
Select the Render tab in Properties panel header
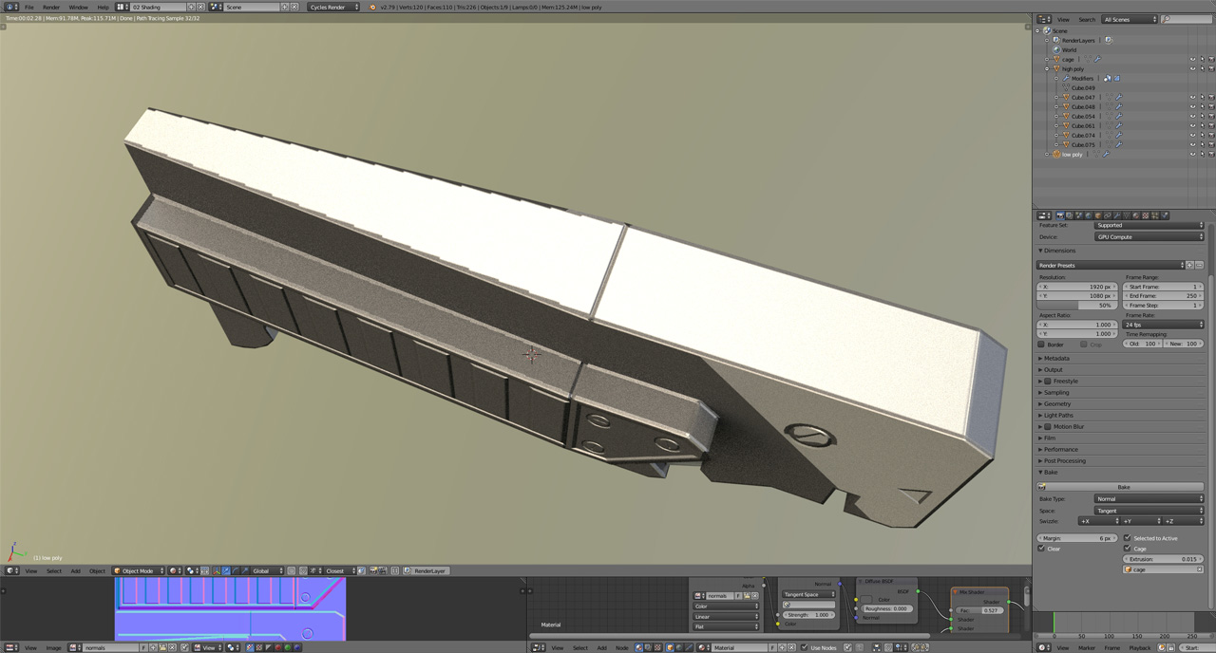(x=1061, y=215)
